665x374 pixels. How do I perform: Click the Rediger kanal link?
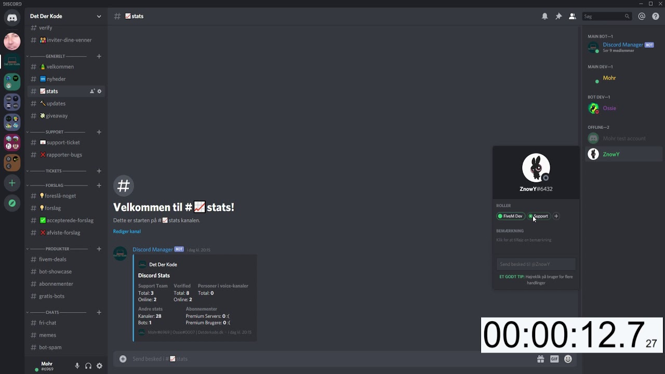tap(127, 232)
